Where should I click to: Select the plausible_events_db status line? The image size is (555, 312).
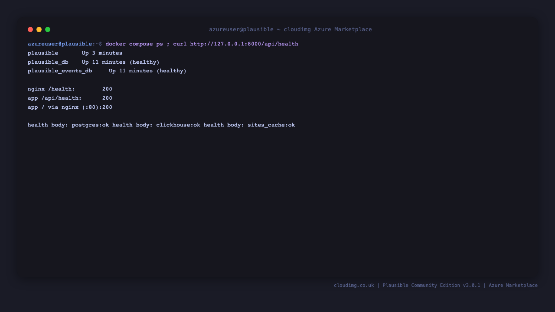[107, 71]
